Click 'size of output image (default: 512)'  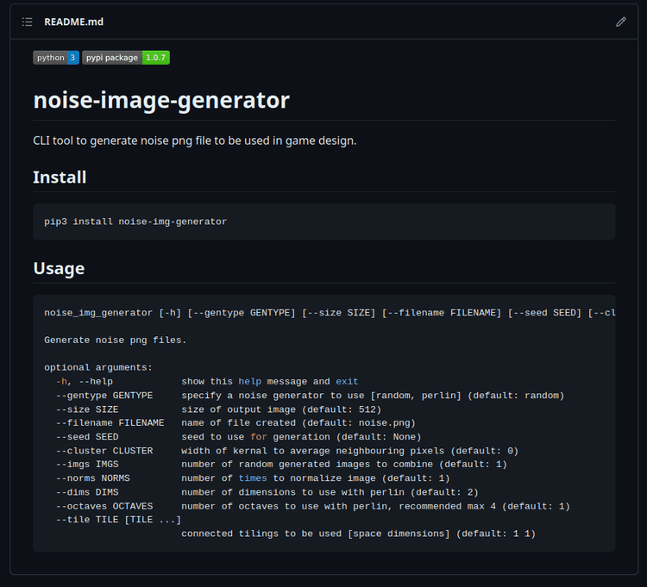point(281,409)
